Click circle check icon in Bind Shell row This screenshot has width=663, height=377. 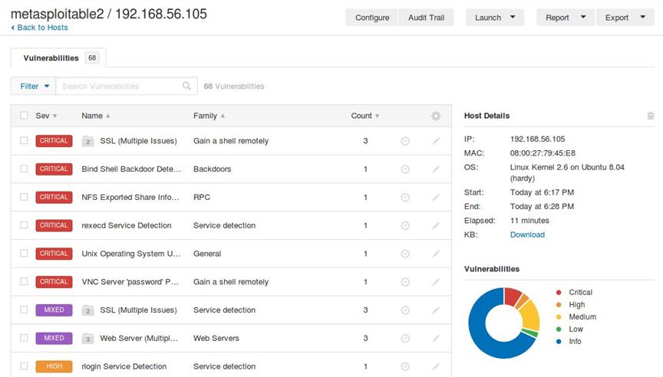coord(405,169)
